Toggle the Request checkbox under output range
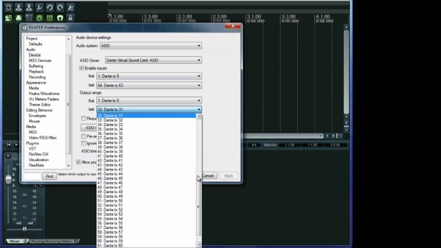 pos(83,118)
